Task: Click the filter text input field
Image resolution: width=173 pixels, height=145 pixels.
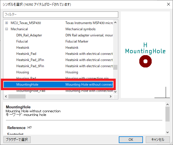Action: (x=61, y=14)
